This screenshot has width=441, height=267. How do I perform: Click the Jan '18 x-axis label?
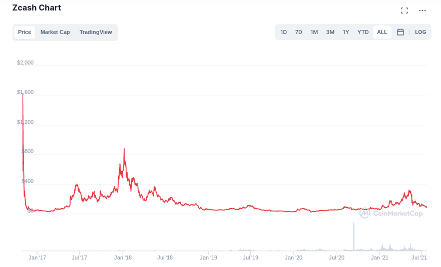click(123, 257)
